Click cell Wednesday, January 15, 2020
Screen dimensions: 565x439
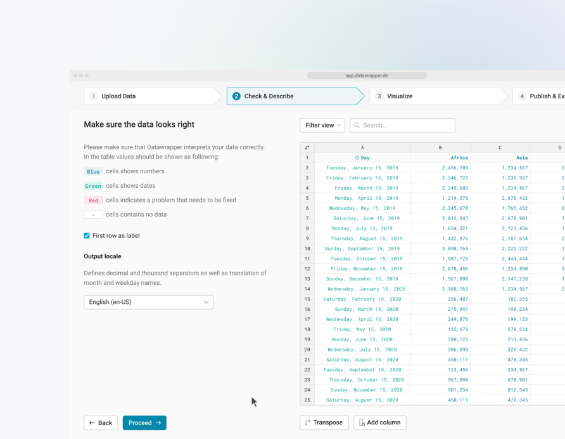pyautogui.click(x=362, y=289)
